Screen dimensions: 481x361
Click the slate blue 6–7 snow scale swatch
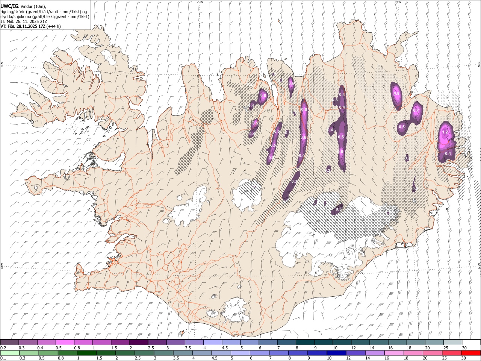[268, 343]
